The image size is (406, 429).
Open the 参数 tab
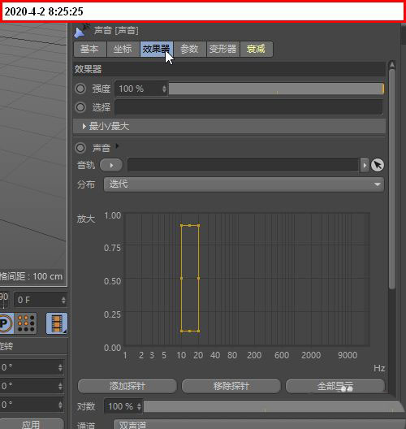pyautogui.click(x=190, y=50)
